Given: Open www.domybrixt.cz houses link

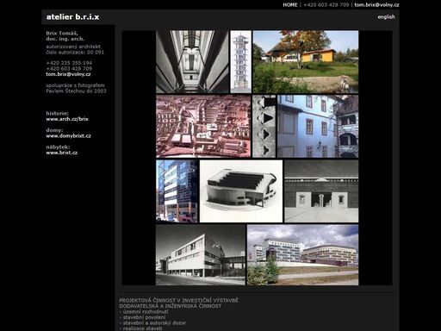Looking at the screenshot, I should tap(68, 136).
